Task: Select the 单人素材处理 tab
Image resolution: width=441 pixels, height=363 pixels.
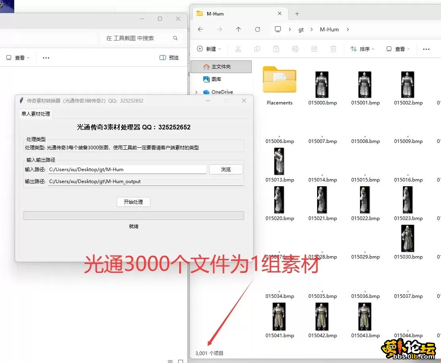Action: (x=35, y=114)
